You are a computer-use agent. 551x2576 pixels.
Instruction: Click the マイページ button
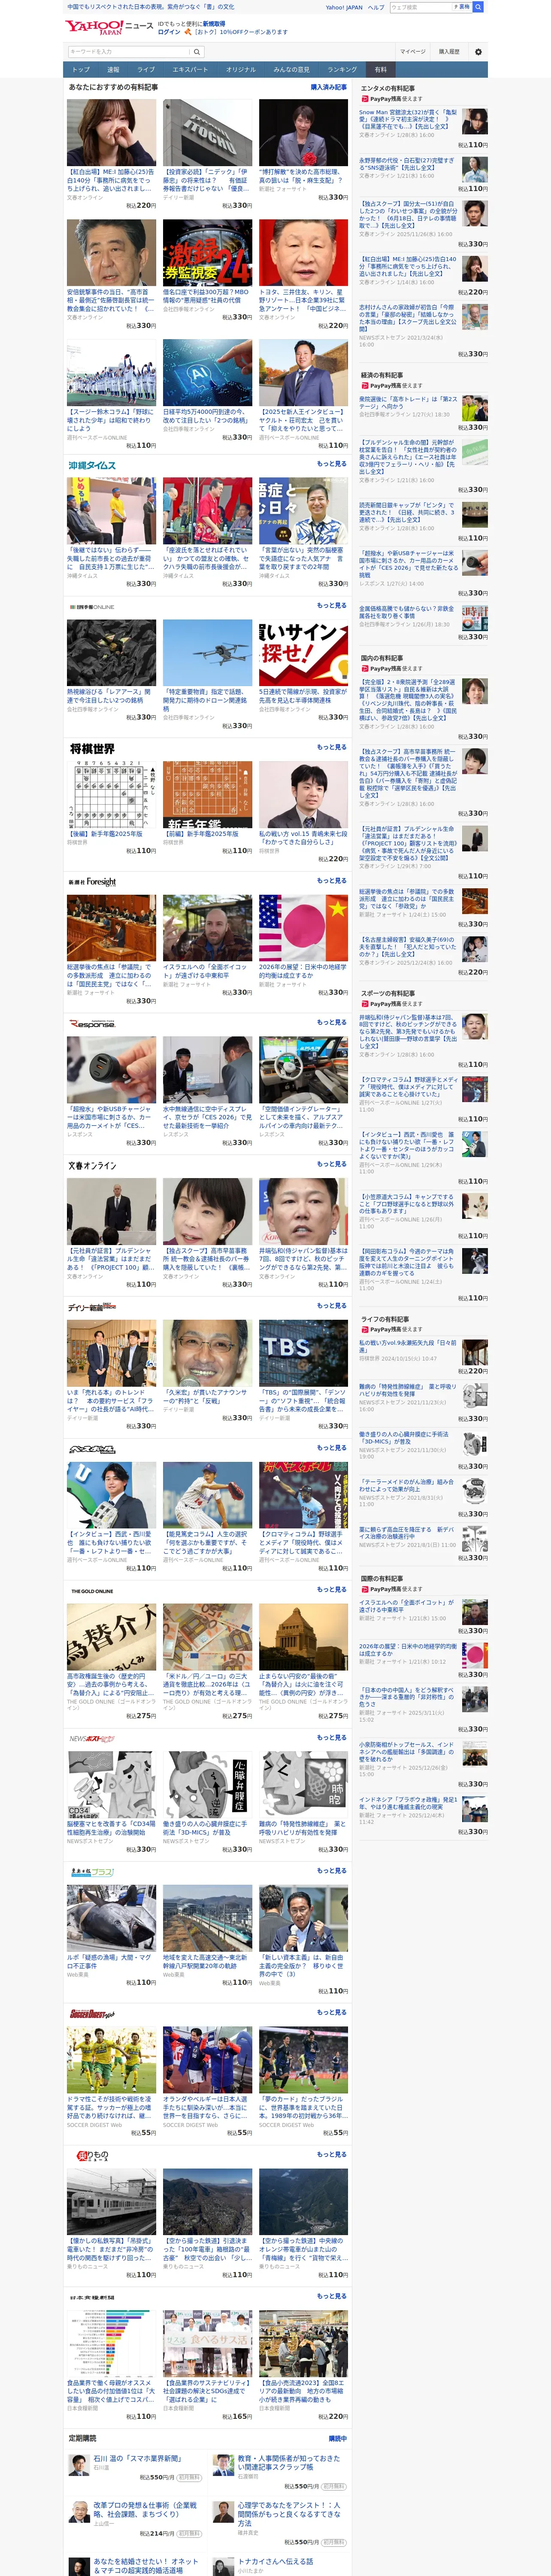[x=413, y=51]
